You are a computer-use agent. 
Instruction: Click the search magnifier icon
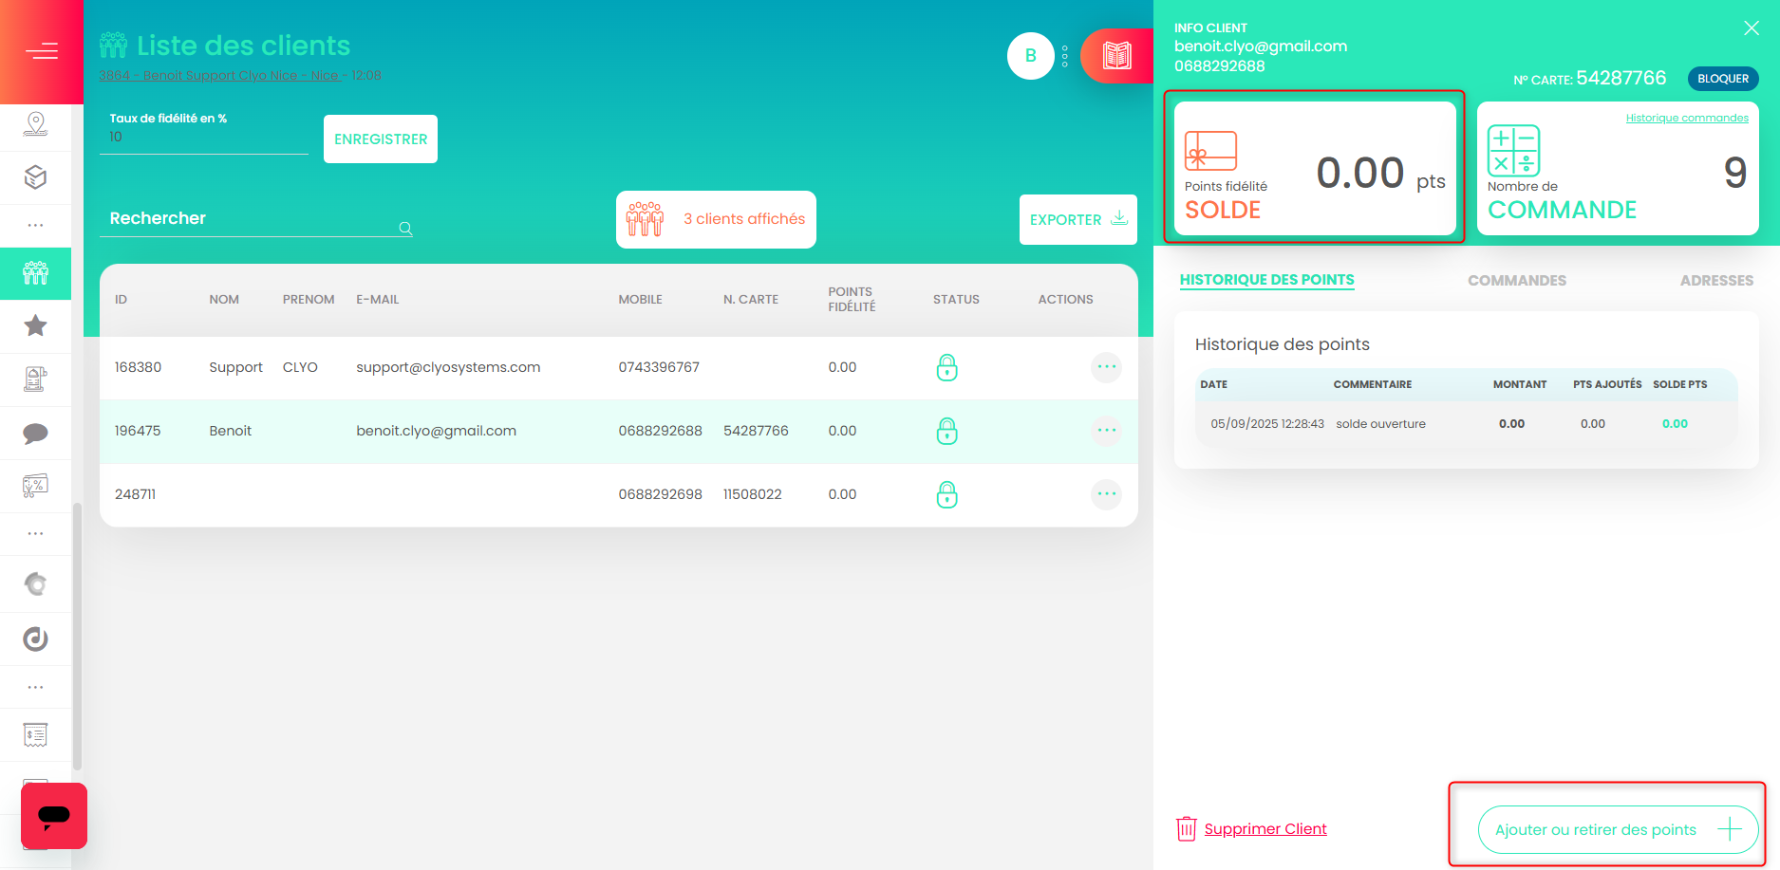tap(405, 229)
